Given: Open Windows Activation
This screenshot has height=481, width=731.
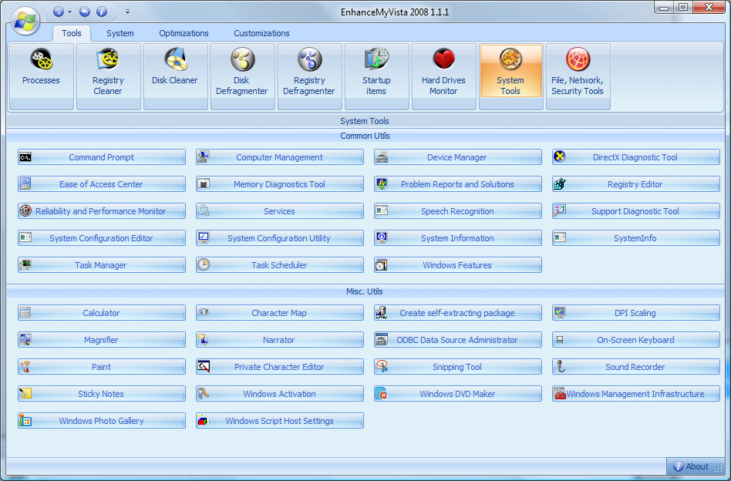Looking at the screenshot, I should pyautogui.click(x=280, y=394).
